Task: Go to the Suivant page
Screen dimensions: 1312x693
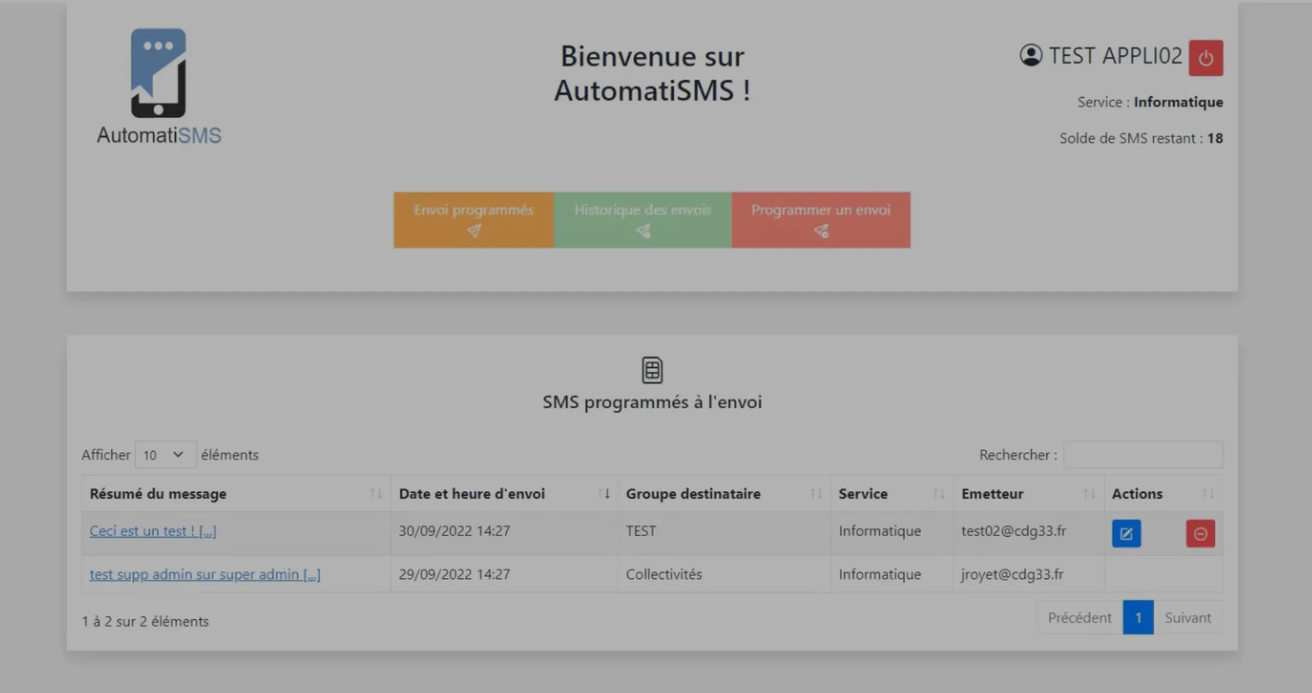Action: pos(1188,618)
